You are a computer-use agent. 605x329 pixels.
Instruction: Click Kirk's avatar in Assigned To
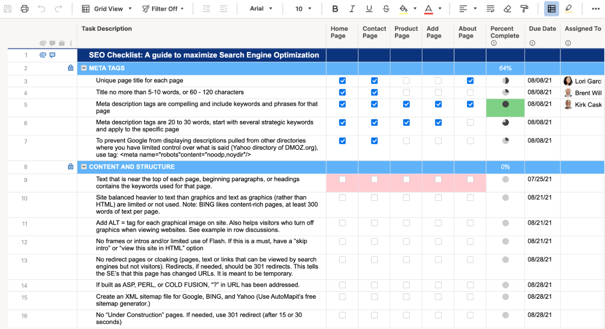point(568,105)
